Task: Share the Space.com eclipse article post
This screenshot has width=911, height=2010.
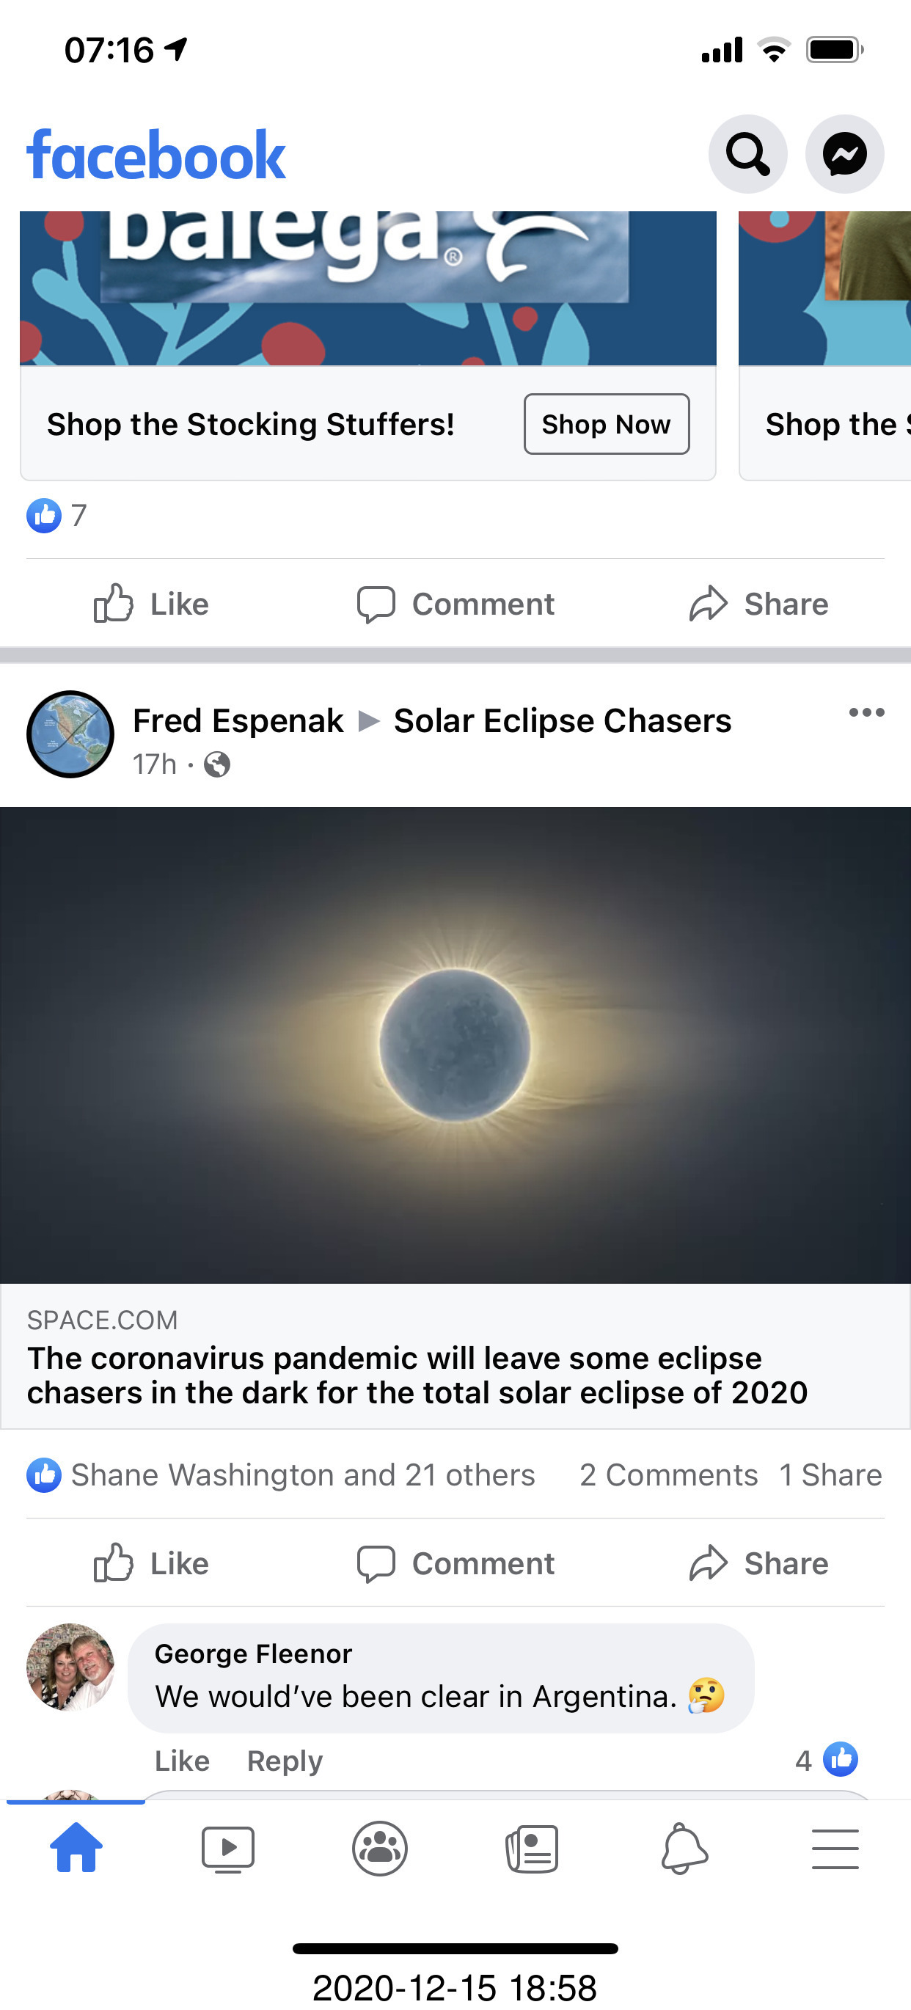Action: pos(759,1564)
